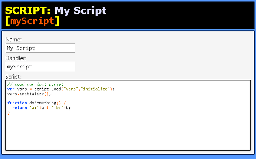Image resolution: width=256 pixels, height=159 pixels.
Task: Click the script.Load call in the code
Action: (47, 89)
